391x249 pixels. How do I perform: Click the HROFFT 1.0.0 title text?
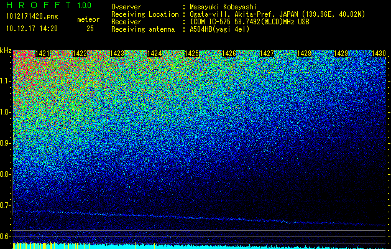click(49, 5)
